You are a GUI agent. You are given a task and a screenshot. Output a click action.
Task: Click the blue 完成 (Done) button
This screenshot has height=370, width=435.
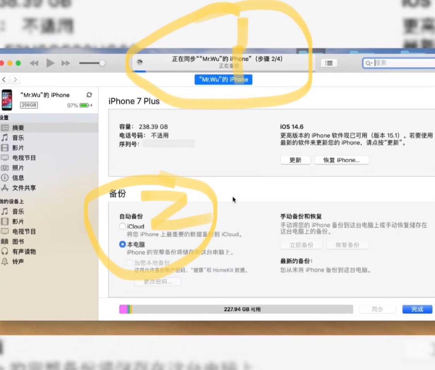[417, 309]
